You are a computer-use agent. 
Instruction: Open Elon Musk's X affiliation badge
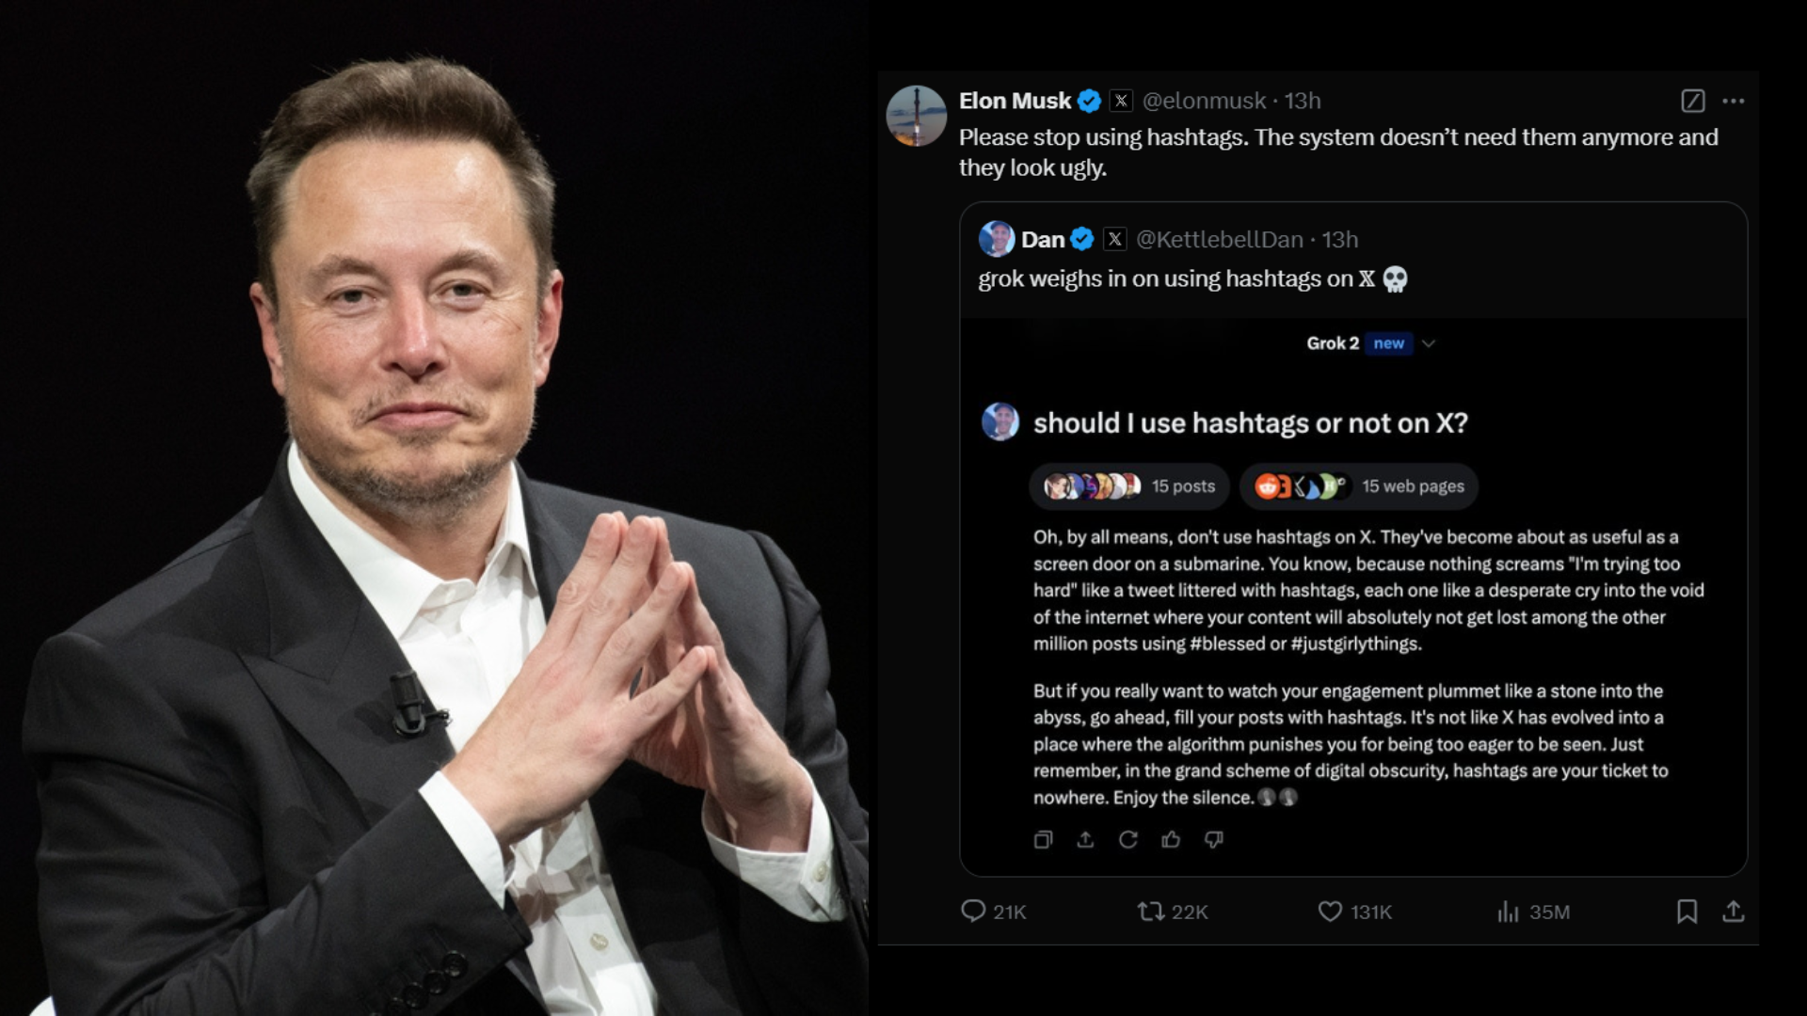click(x=1121, y=101)
